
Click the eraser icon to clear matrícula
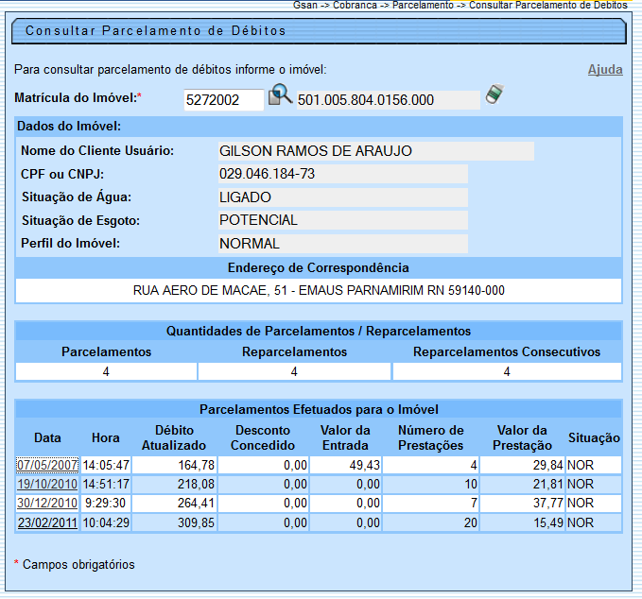pos(495,94)
